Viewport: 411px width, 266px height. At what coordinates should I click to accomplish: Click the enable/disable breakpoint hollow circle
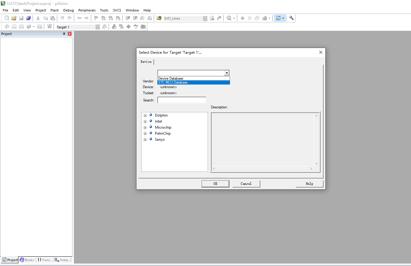pyautogui.click(x=250, y=18)
